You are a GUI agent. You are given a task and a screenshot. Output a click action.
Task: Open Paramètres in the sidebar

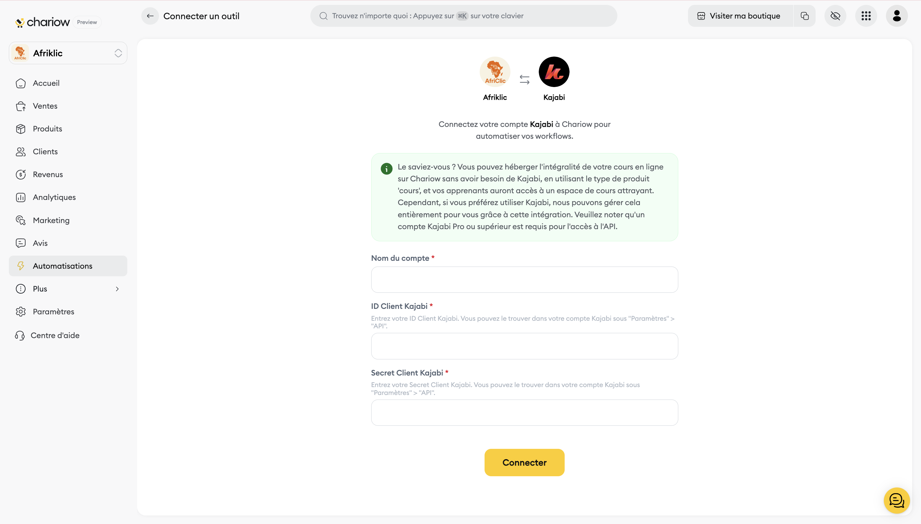pos(53,312)
